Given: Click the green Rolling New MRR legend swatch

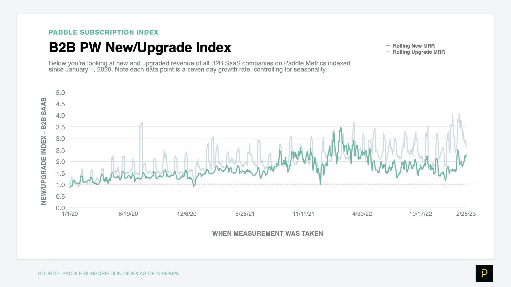Looking at the screenshot, I should click(x=388, y=46).
